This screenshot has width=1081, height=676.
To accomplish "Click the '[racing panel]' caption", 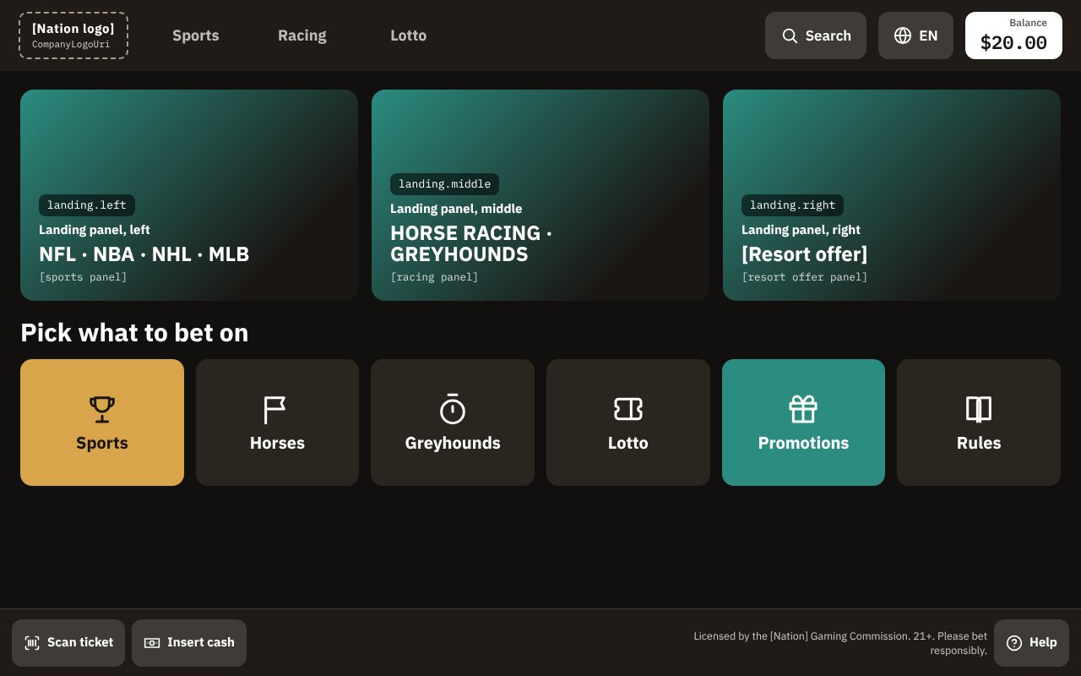I will [434, 277].
